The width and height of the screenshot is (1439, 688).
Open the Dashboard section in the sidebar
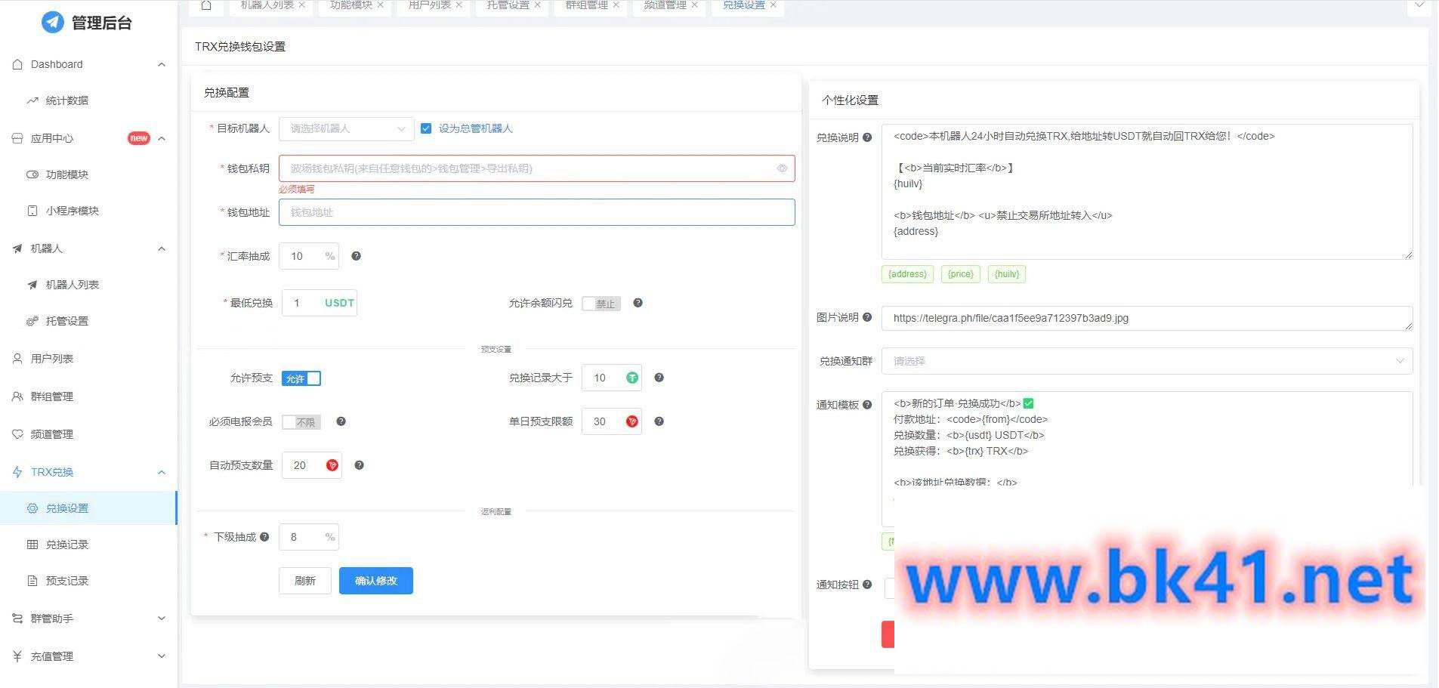pyautogui.click(x=57, y=64)
